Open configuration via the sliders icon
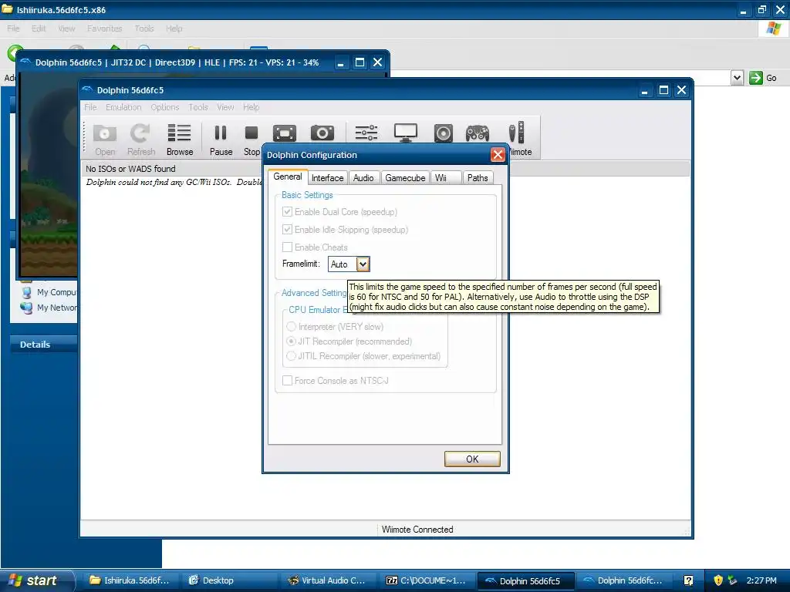The height and width of the screenshot is (592, 790). [366, 133]
